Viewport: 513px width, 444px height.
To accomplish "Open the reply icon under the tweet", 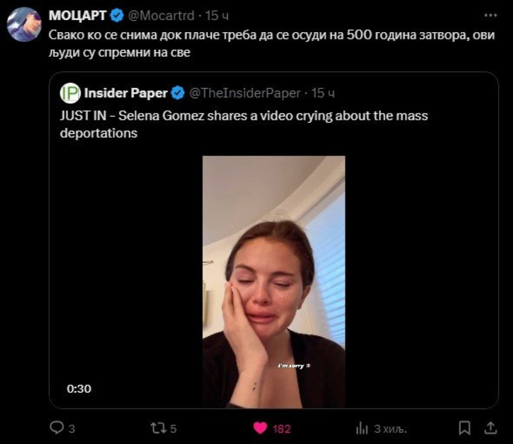I will (57, 428).
